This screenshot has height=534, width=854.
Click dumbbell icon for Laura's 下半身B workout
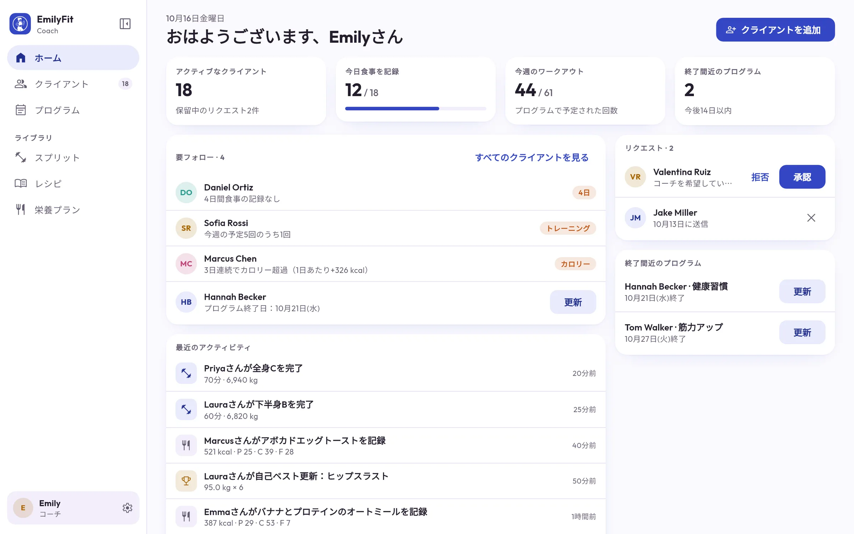pos(186,409)
